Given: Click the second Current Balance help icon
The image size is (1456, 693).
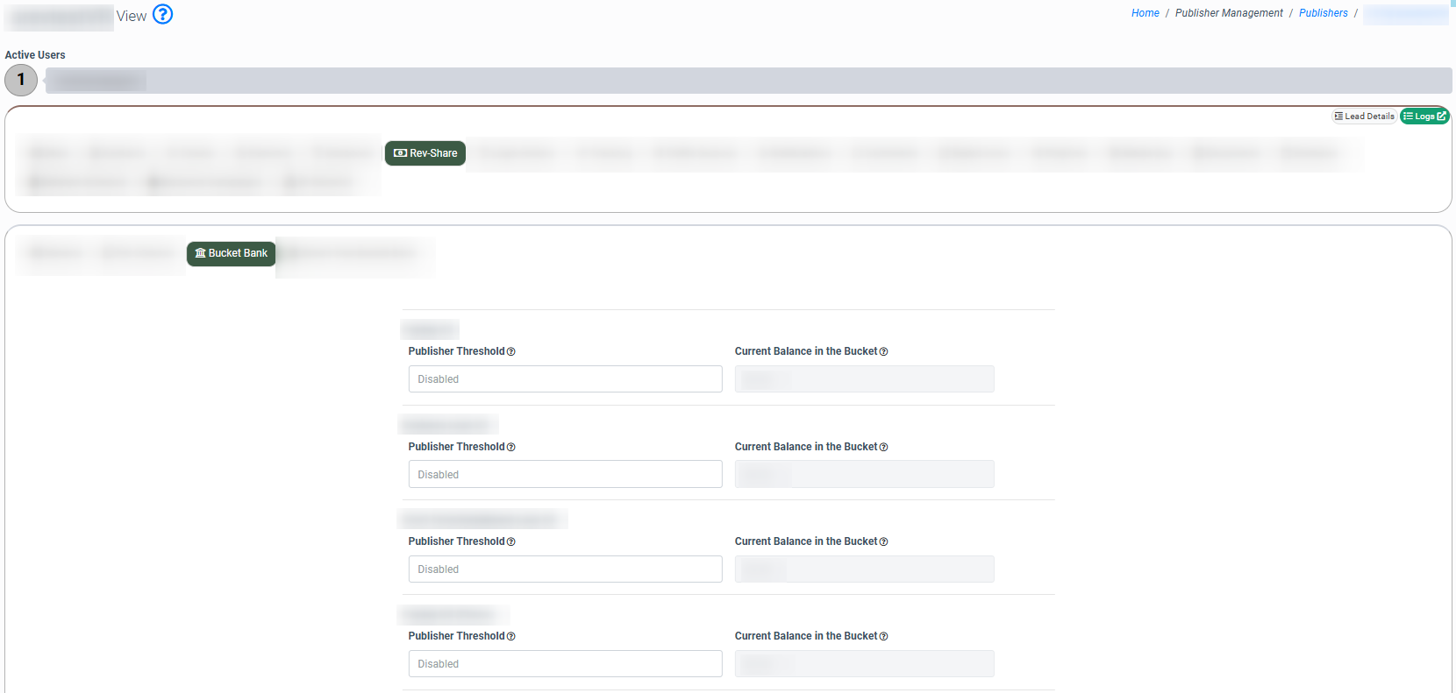Looking at the screenshot, I should 883,448.
